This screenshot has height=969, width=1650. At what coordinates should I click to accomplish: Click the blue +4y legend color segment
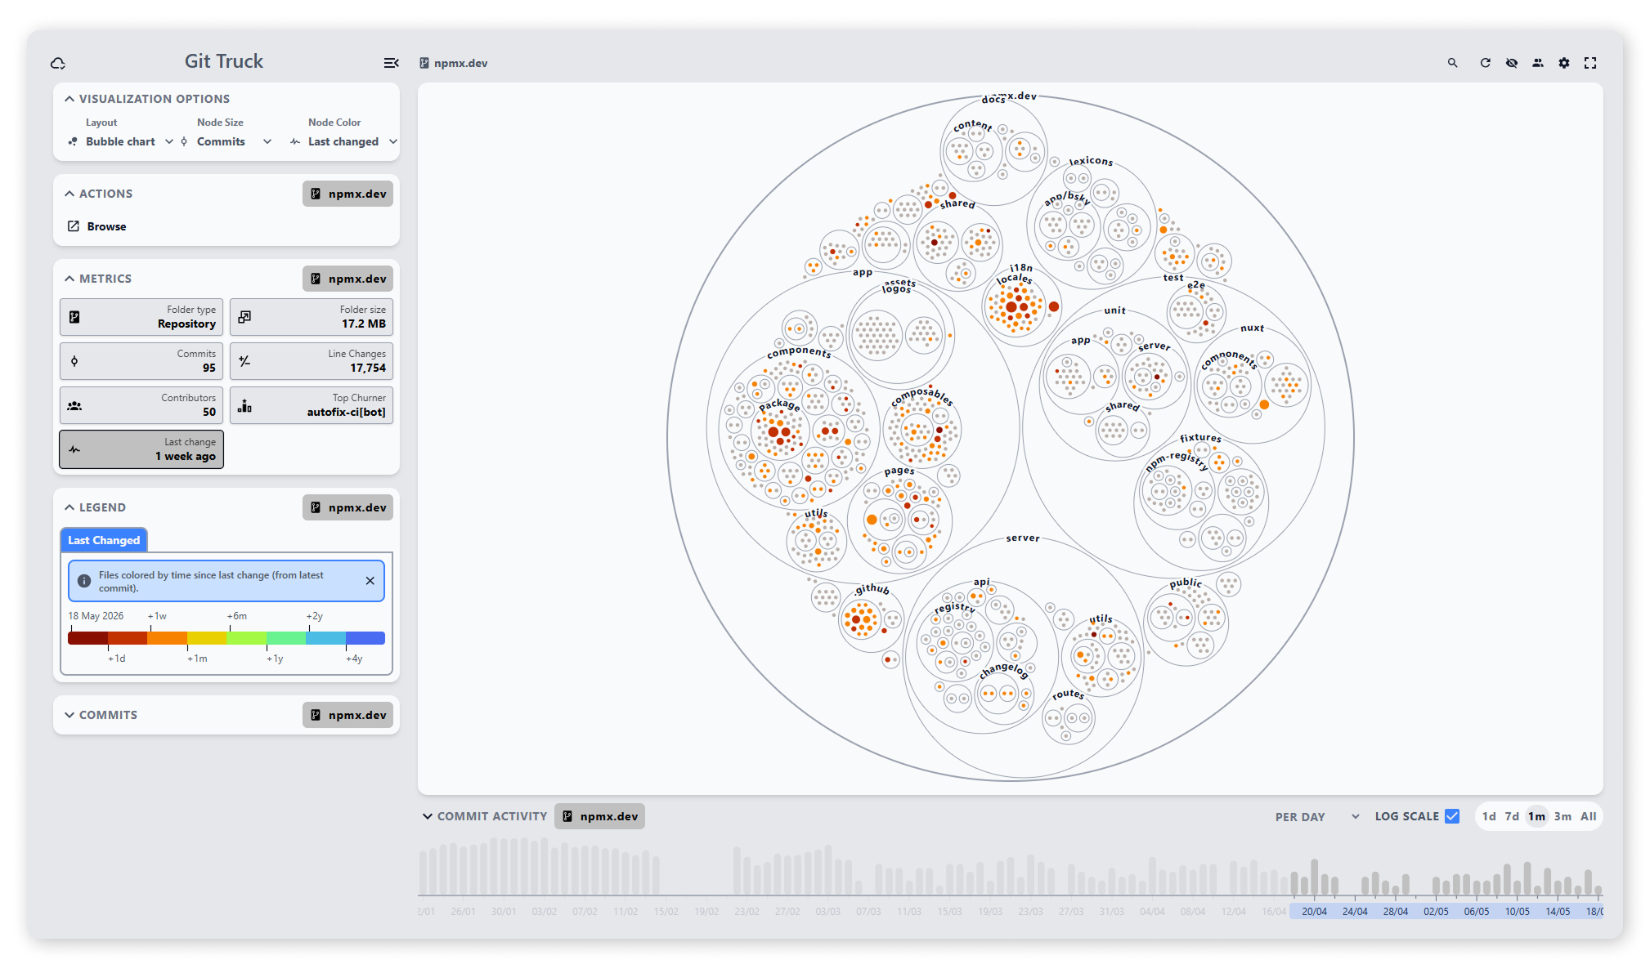pyautogui.click(x=365, y=638)
